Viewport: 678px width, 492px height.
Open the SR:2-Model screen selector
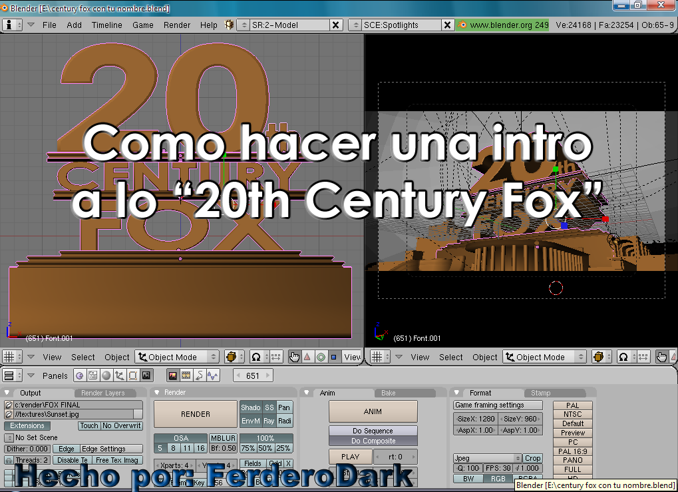click(290, 25)
